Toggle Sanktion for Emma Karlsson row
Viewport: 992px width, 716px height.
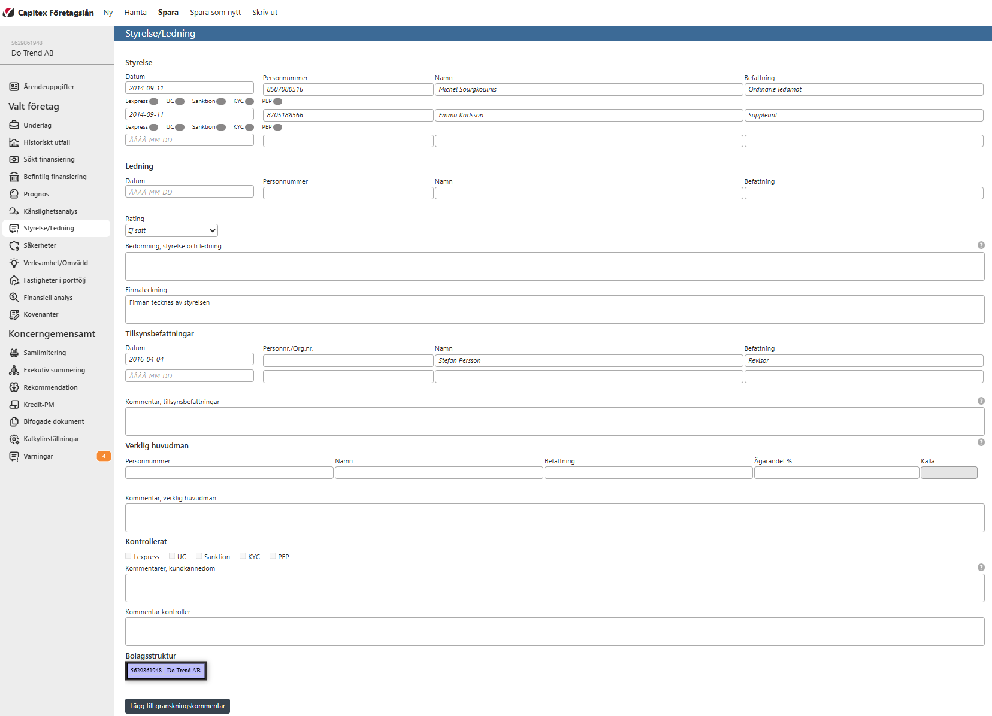click(221, 127)
